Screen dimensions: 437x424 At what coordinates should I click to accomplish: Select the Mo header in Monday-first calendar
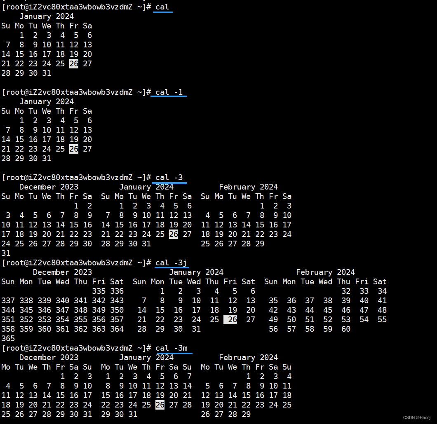pos(5,367)
